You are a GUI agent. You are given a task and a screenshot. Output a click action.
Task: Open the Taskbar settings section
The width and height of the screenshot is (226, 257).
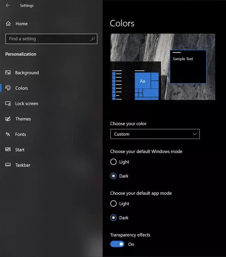coord(23,165)
